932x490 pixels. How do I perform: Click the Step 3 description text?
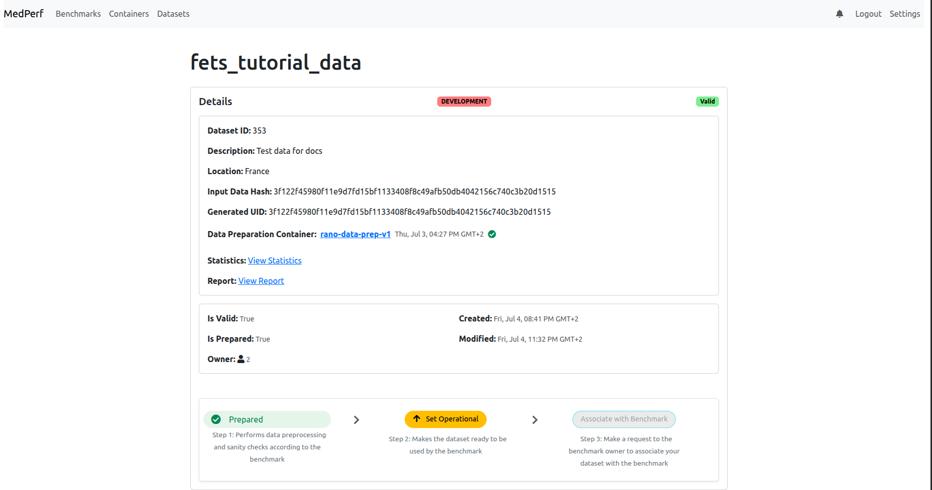coord(624,451)
